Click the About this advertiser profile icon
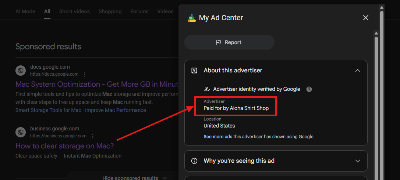Viewport: 400px width, 180px height. pos(194,71)
